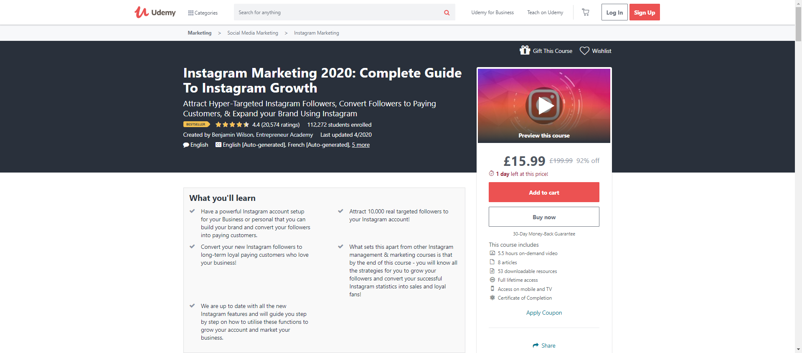802x353 pixels.
Task: Play the course preview video
Action: pyautogui.click(x=544, y=106)
